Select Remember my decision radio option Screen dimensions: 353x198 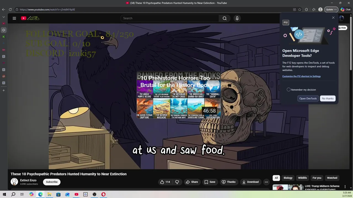pos(288,90)
